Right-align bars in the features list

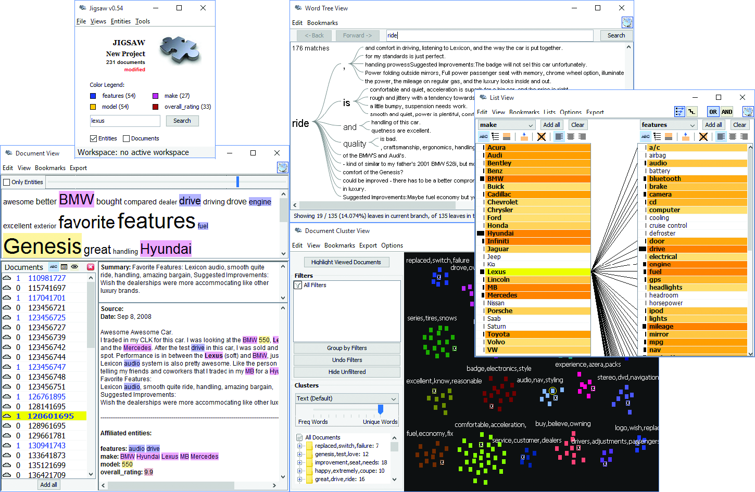click(x=744, y=137)
